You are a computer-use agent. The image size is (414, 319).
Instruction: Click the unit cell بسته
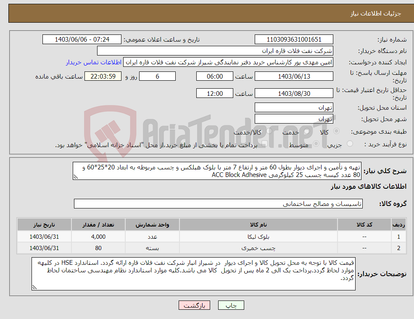pyautogui.click(x=152, y=248)
